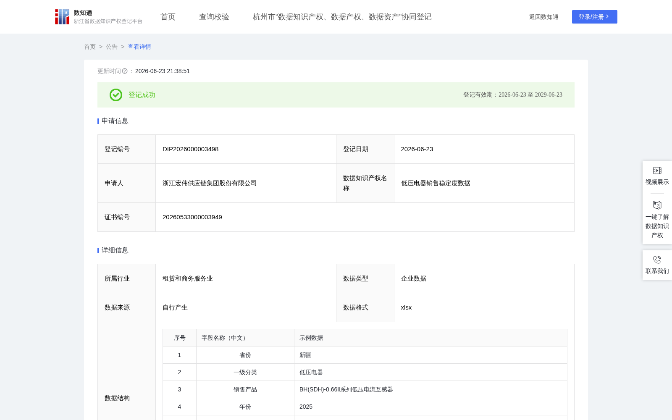Click the 一级分类 field name cell
The image size is (672, 420).
point(245,372)
